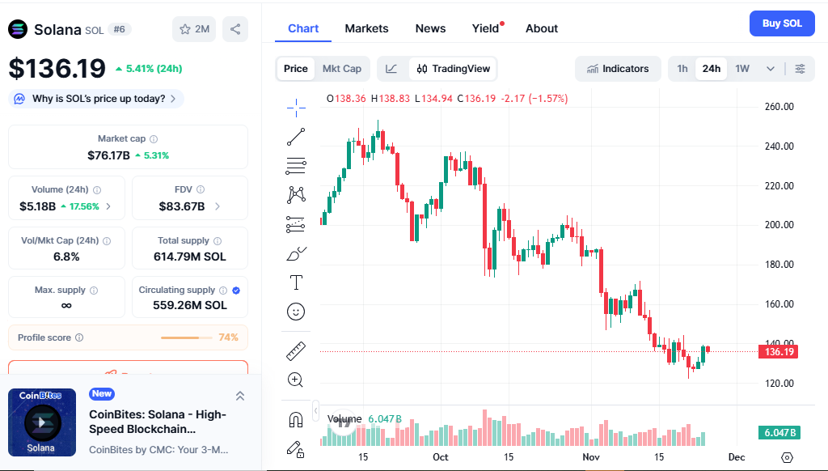This screenshot has height=471, width=828.
Task: Select the crosshair cursor tool
Action: [x=296, y=105]
